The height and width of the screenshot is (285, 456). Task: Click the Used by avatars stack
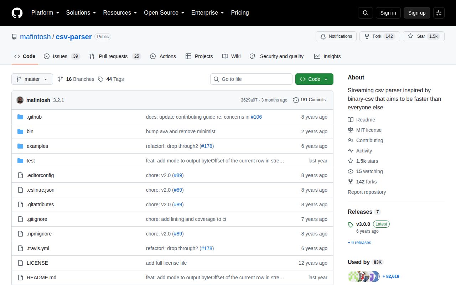(x=363, y=276)
